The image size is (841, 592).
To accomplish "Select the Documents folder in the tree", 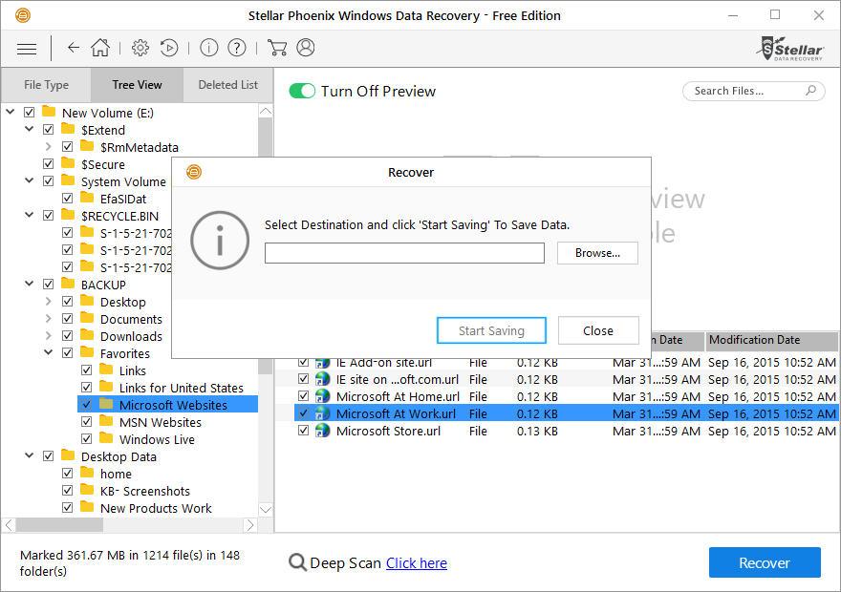I will click(x=131, y=319).
